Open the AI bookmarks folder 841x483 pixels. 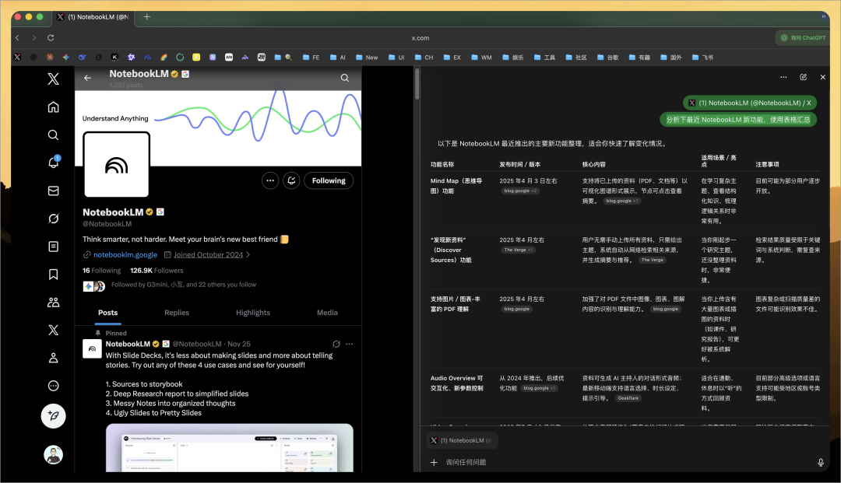point(338,58)
